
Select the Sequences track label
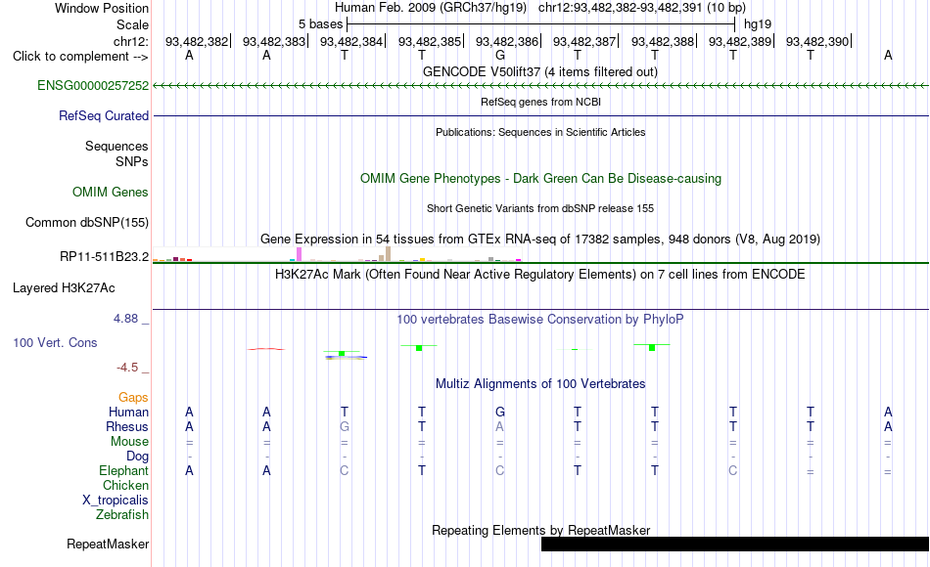pos(116,146)
